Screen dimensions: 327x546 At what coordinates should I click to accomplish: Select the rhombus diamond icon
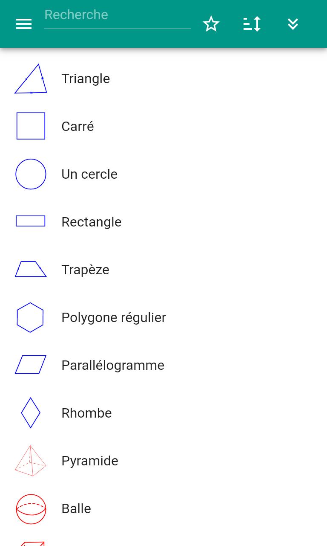31,413
